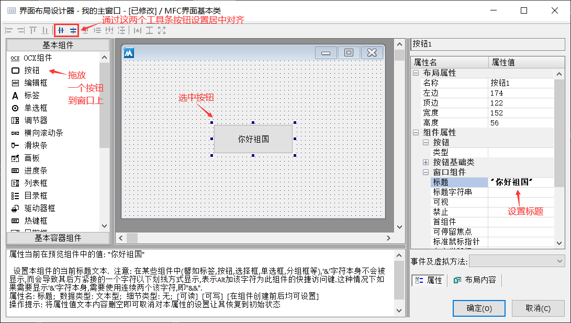This screenshot has height=323, width=571.
Task: Select the 进度条 component icon
Action: [x=15, y=170]
